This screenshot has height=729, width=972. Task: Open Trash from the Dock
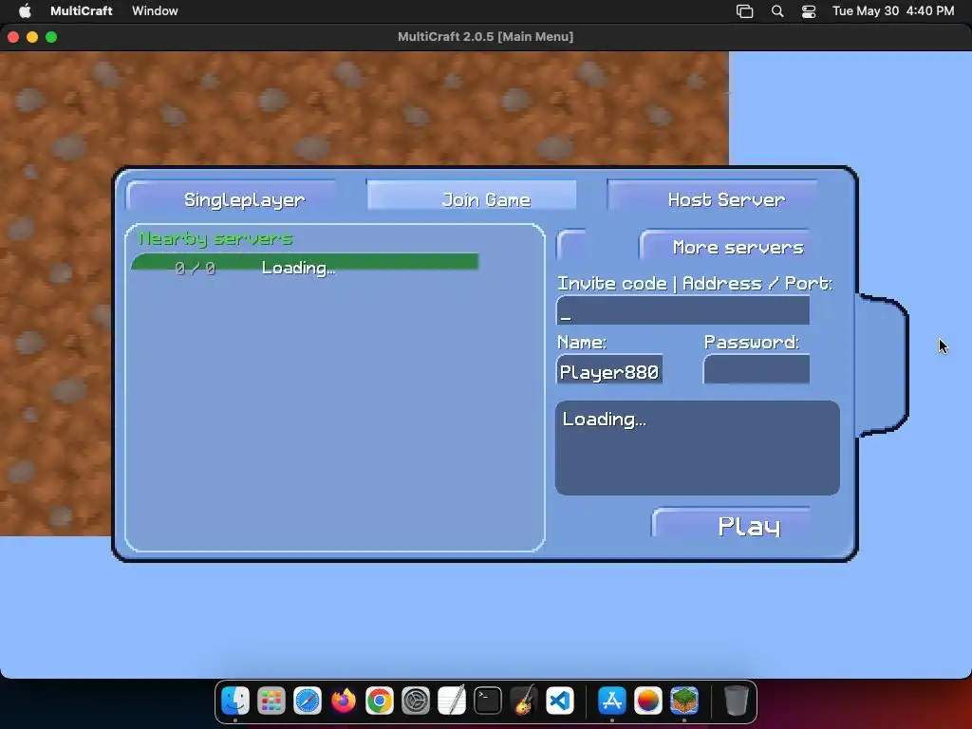pos(736,701)
